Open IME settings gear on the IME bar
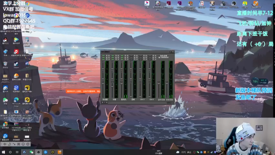The height and width of the screenshot is (155, 275). click(28, 144)
